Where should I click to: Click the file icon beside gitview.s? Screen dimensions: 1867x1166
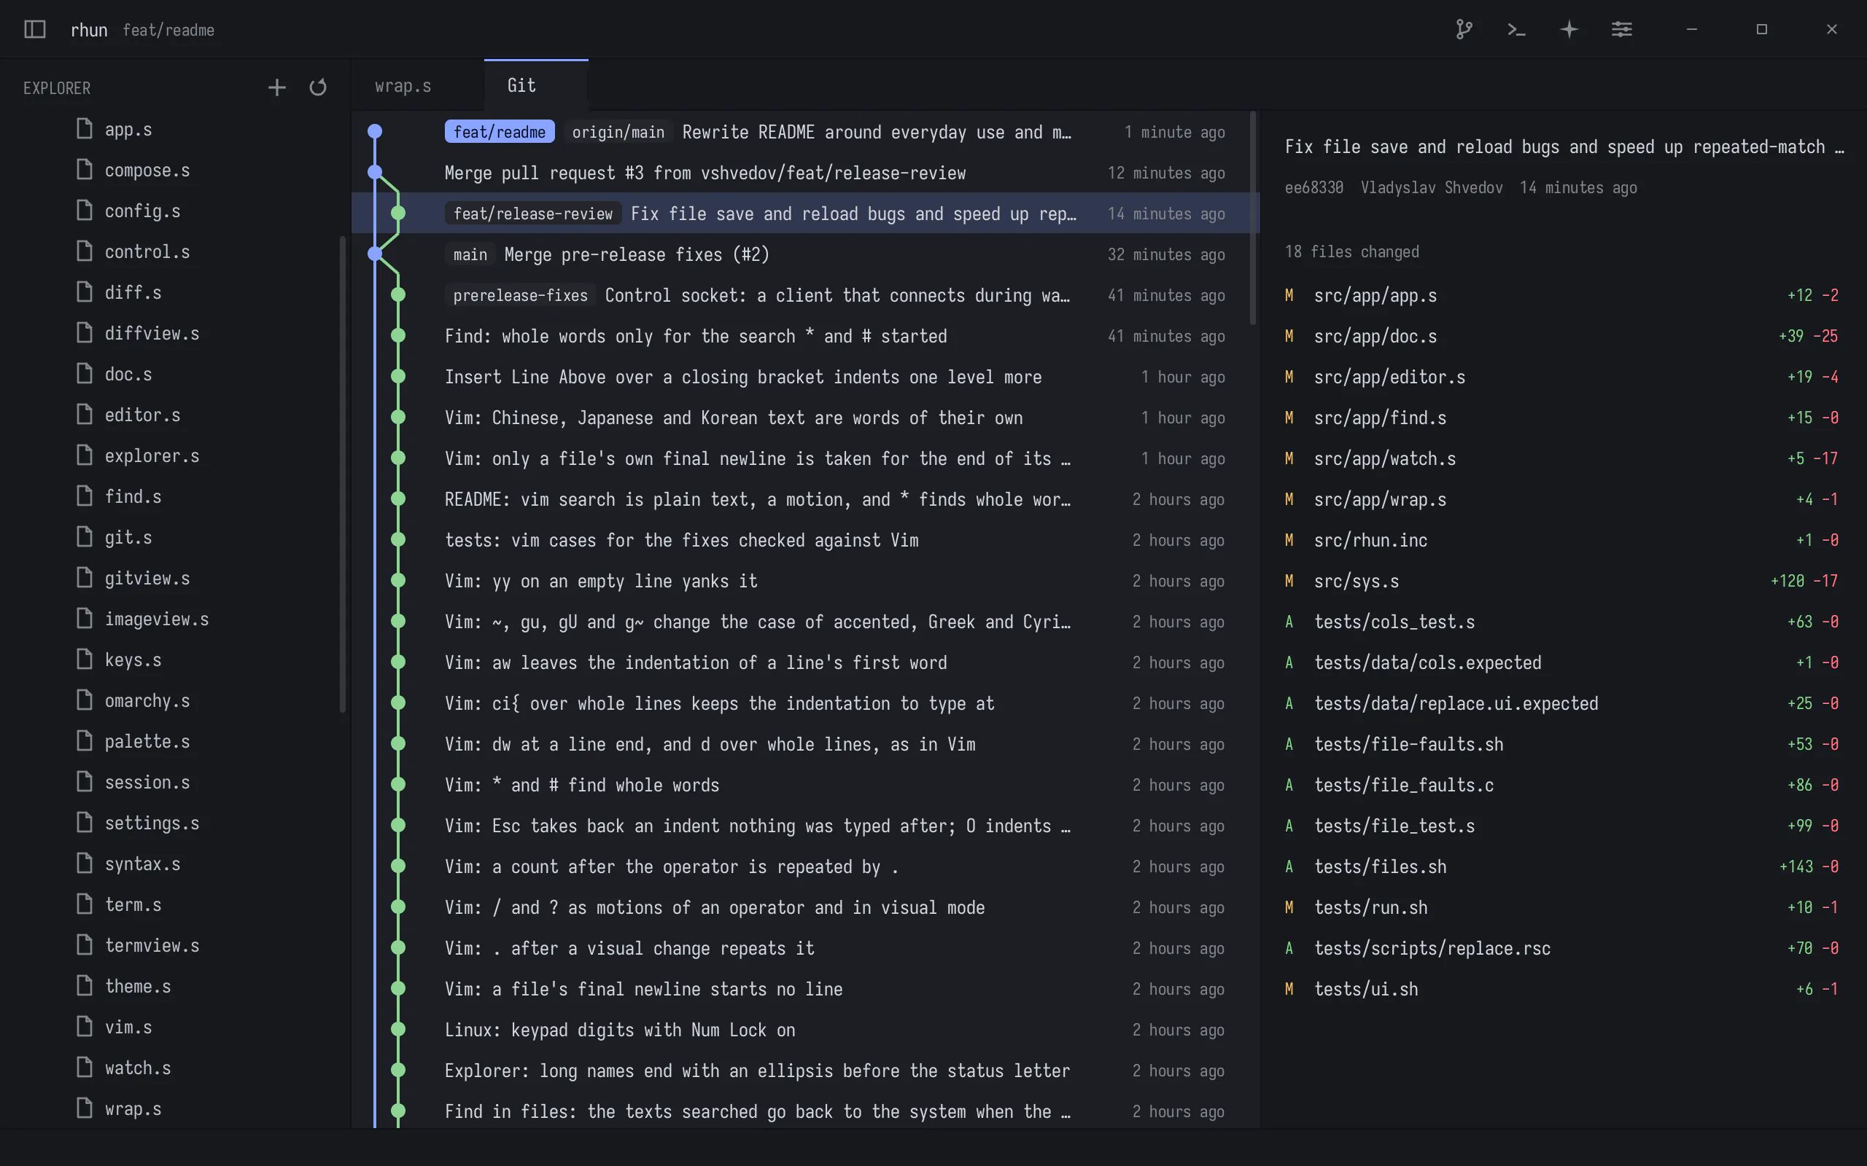point(85,577)
